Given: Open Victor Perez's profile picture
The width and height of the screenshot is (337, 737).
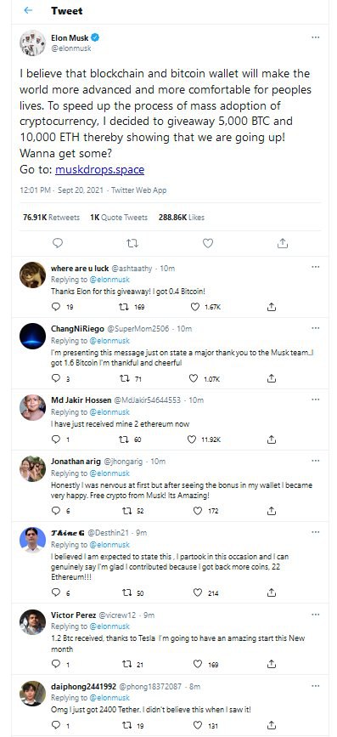Looking at the screenshot, I should 32,622.
